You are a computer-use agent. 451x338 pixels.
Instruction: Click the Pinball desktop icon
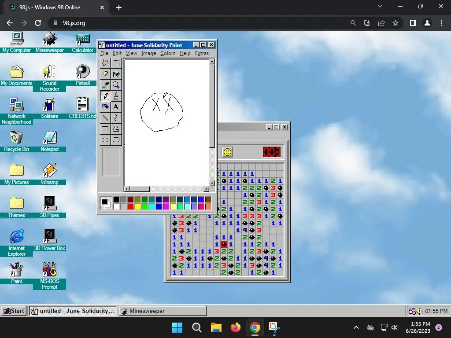[82, 75]
